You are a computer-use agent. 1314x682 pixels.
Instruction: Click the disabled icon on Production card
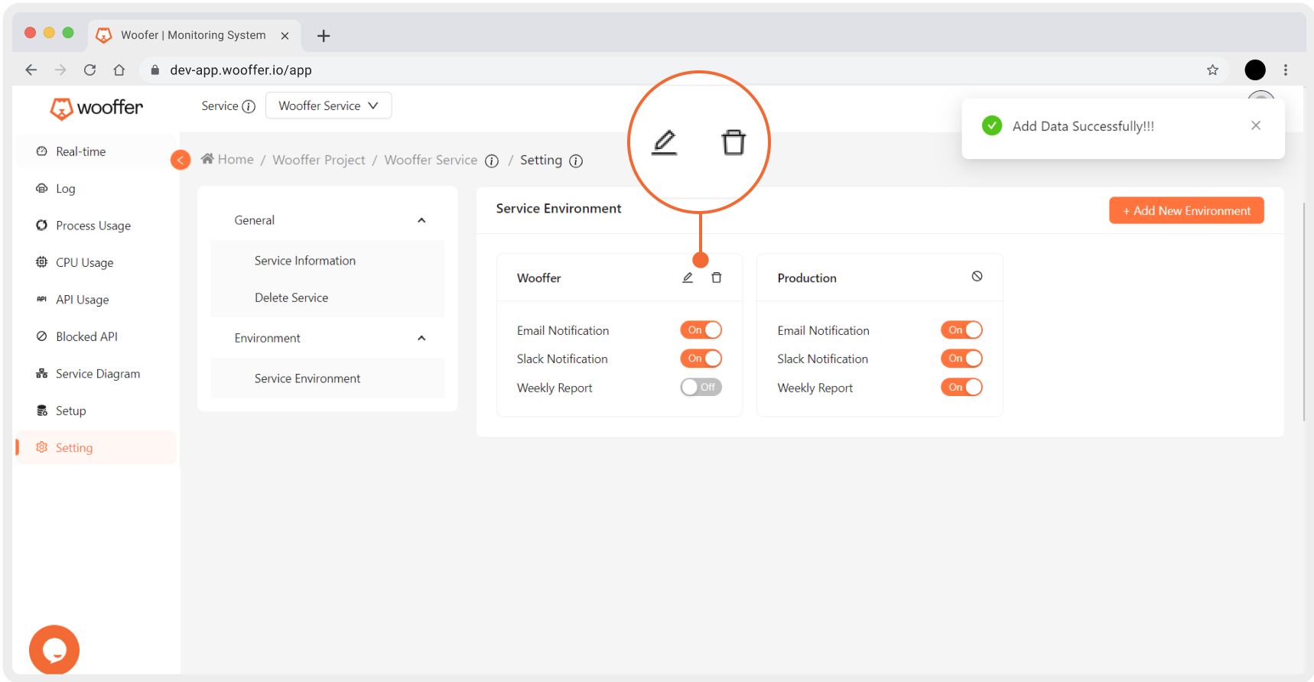[x=977, y=276]
